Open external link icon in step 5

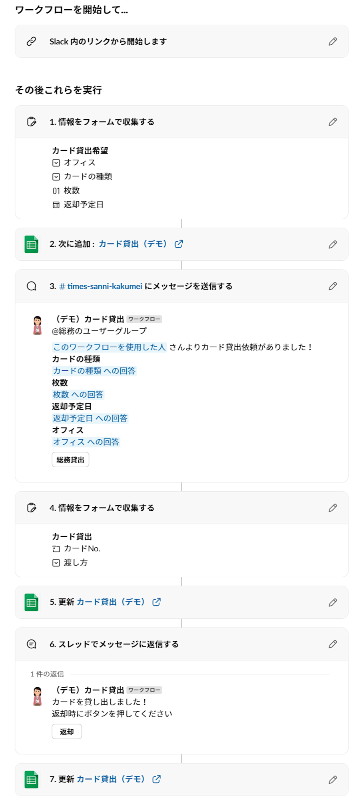[x=157, y=602]
